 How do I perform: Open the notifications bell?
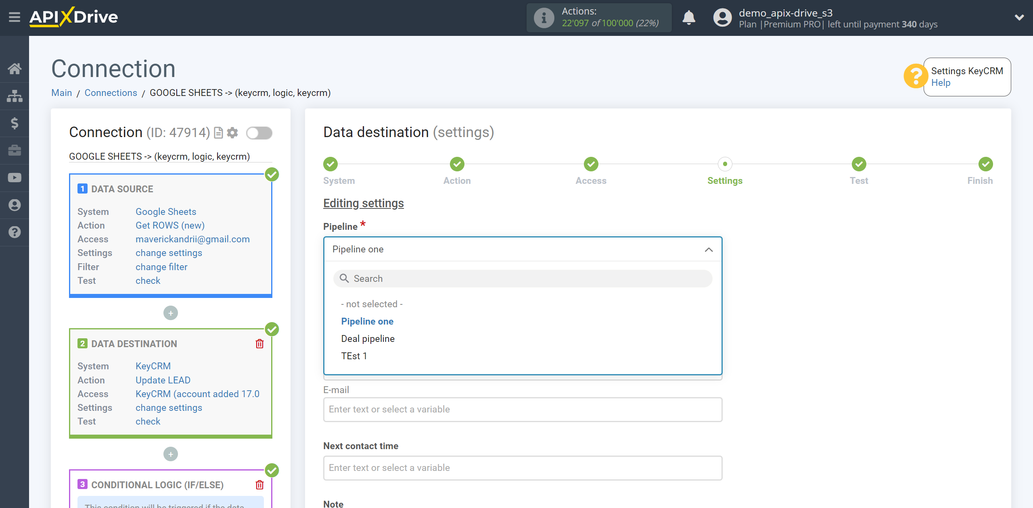pos(689,18)
